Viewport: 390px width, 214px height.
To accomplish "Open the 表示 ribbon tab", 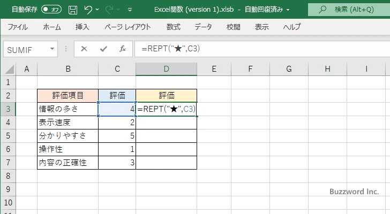I will [261, 27].
